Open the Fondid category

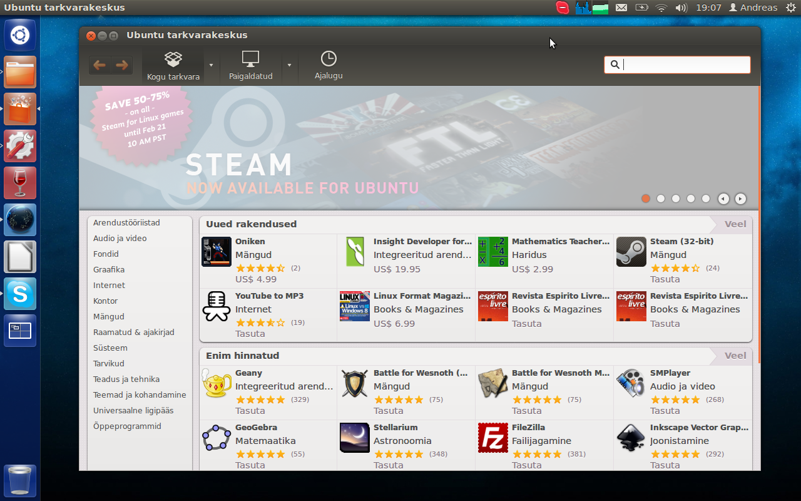106,254
